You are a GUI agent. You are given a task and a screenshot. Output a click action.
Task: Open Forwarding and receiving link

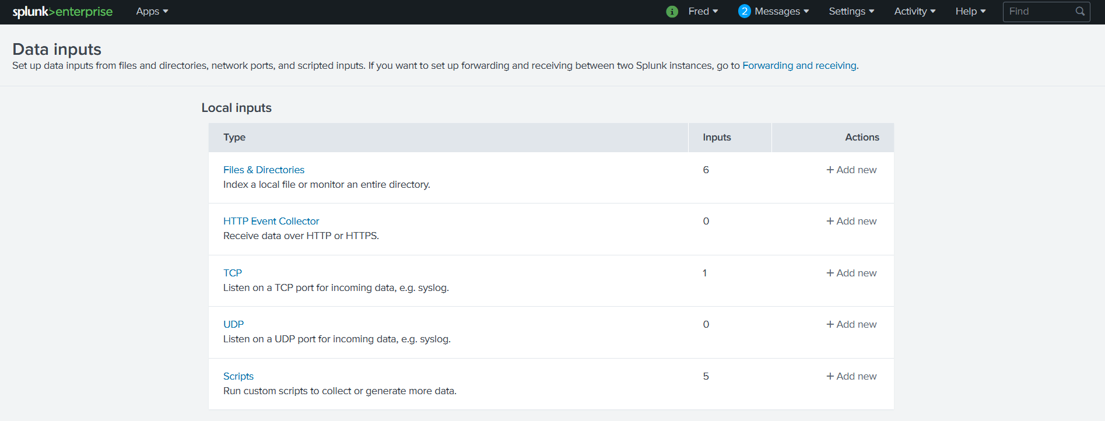pos(799,65)
